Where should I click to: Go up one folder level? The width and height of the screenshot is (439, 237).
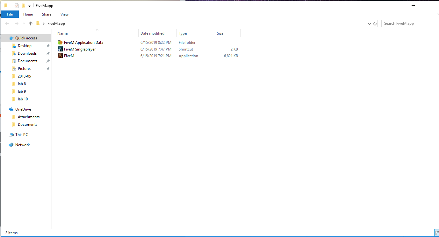click(x=31, y=24)
